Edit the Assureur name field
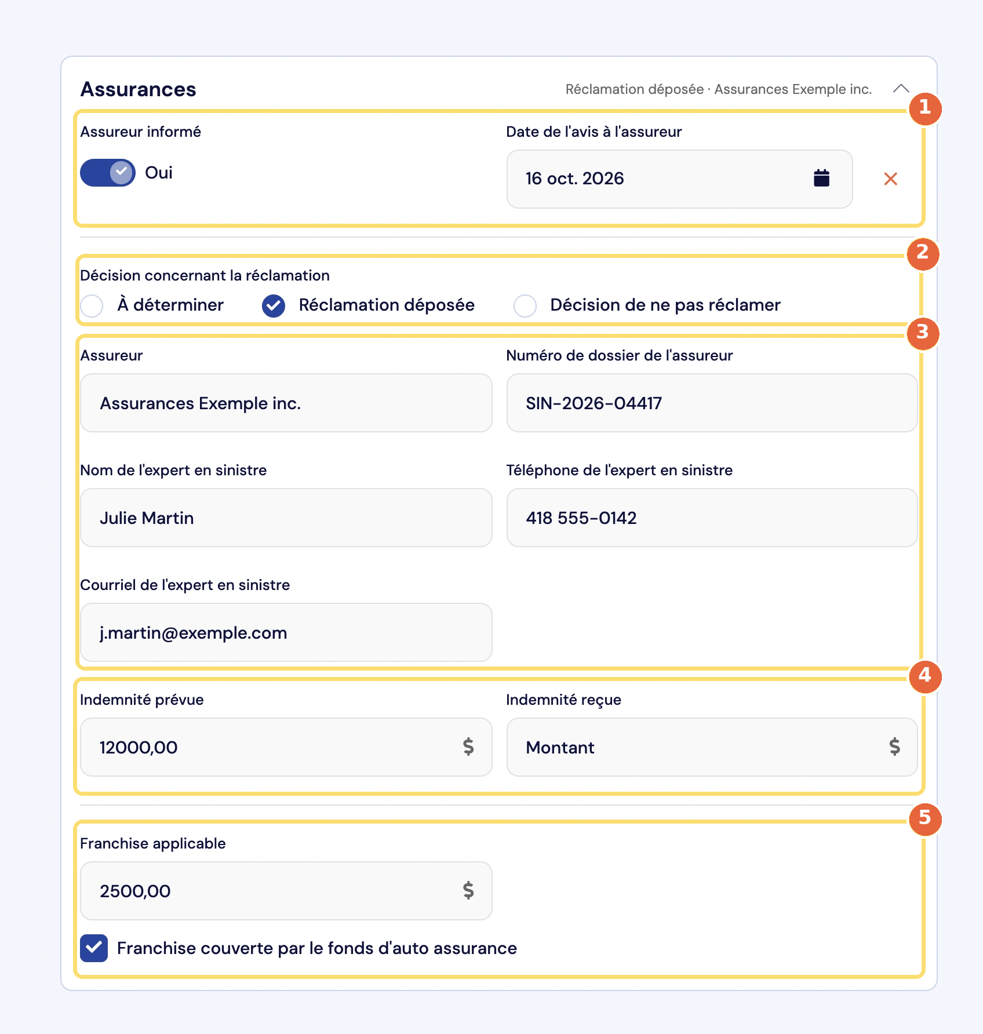983x1034 pixels. point(286,403)
